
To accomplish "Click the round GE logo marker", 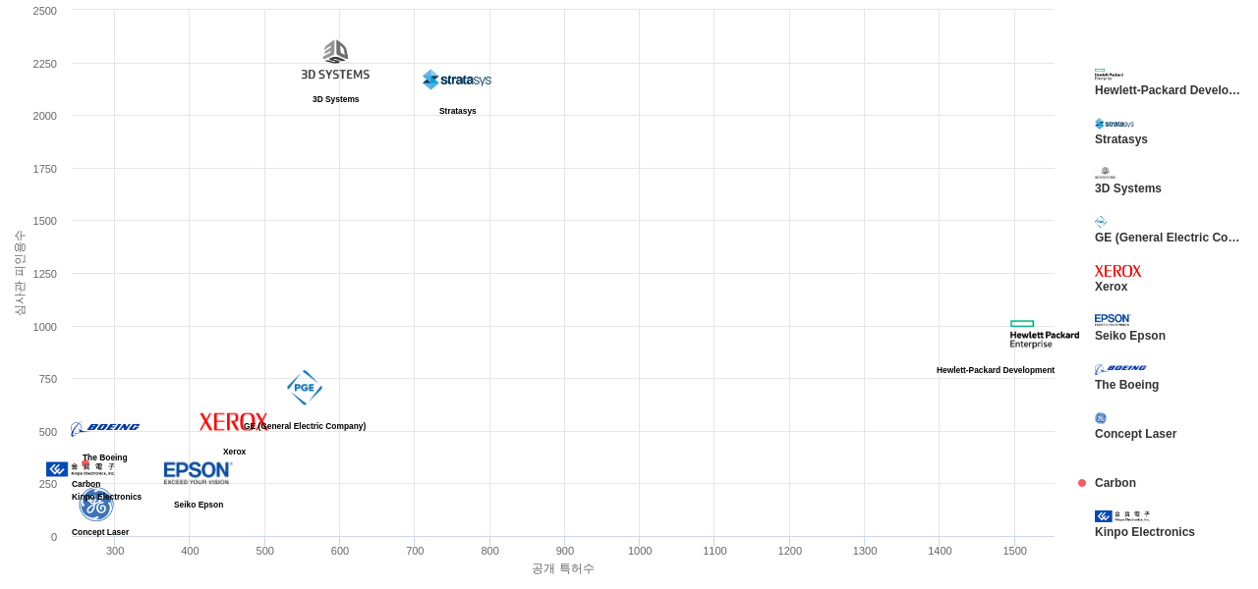I will [96, 505].
